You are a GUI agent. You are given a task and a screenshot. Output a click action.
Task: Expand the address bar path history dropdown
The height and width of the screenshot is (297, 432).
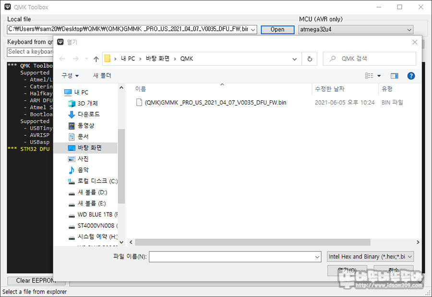(x=295, y=59)
